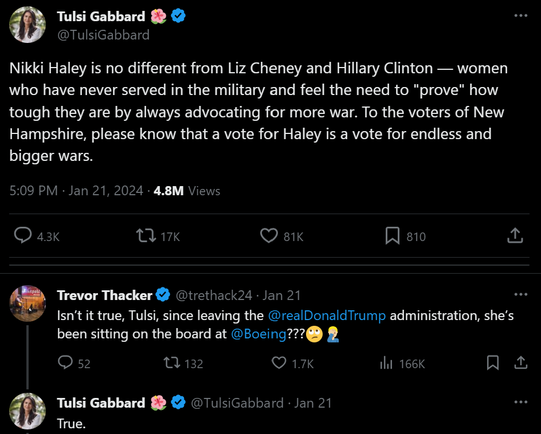
Task: Like the main tweet with 81K likes
Action: pos(269,236)
